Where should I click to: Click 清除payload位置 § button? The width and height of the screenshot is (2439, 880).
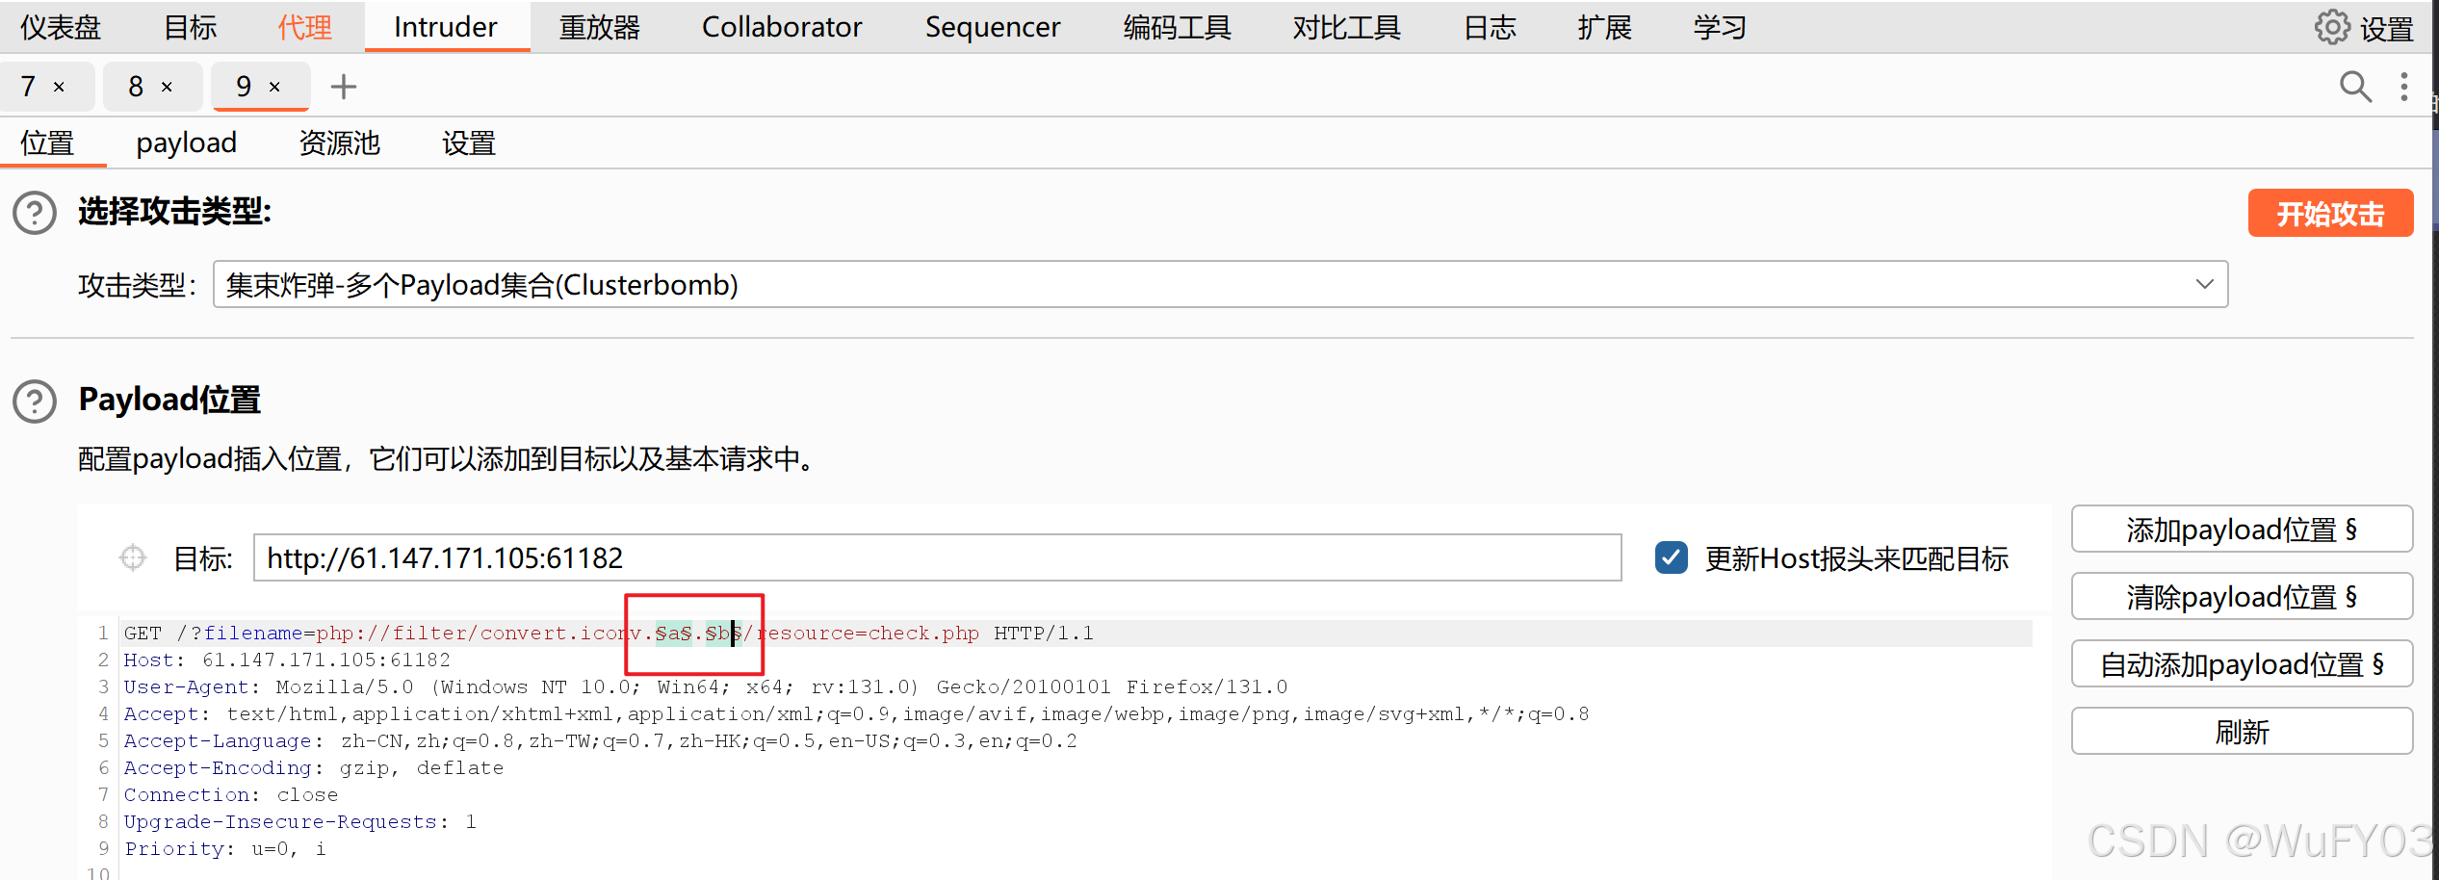2241,596
